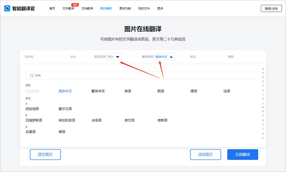
Task: Jump to letter P in alphabet index
Action: [x=263, y=116]
